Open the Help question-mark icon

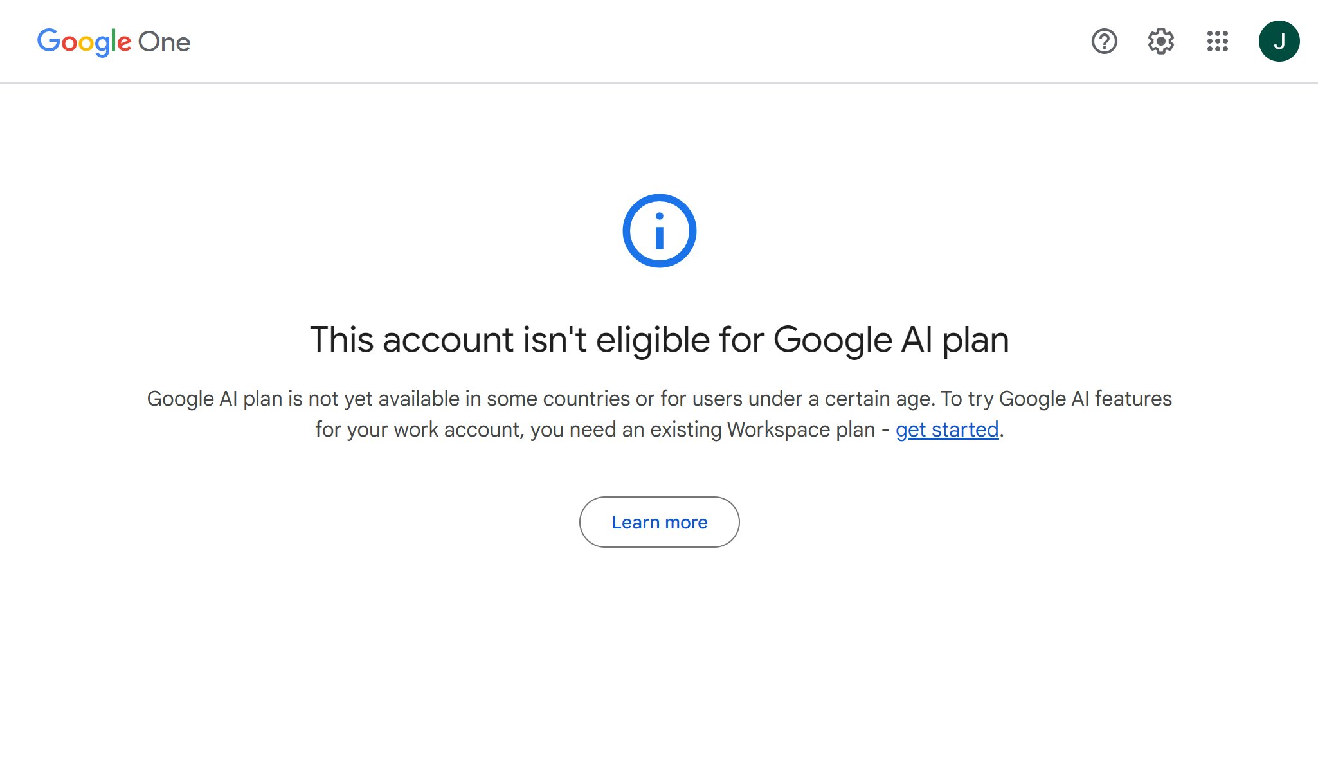1104,42
